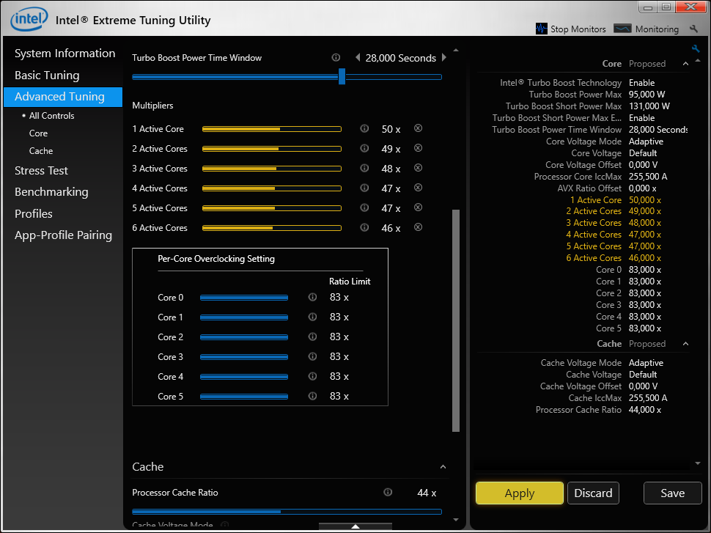The width and height of the screenshot is (711, 533).
Task: Show info icon for 1 Active Core
Action: coord(364,128)
